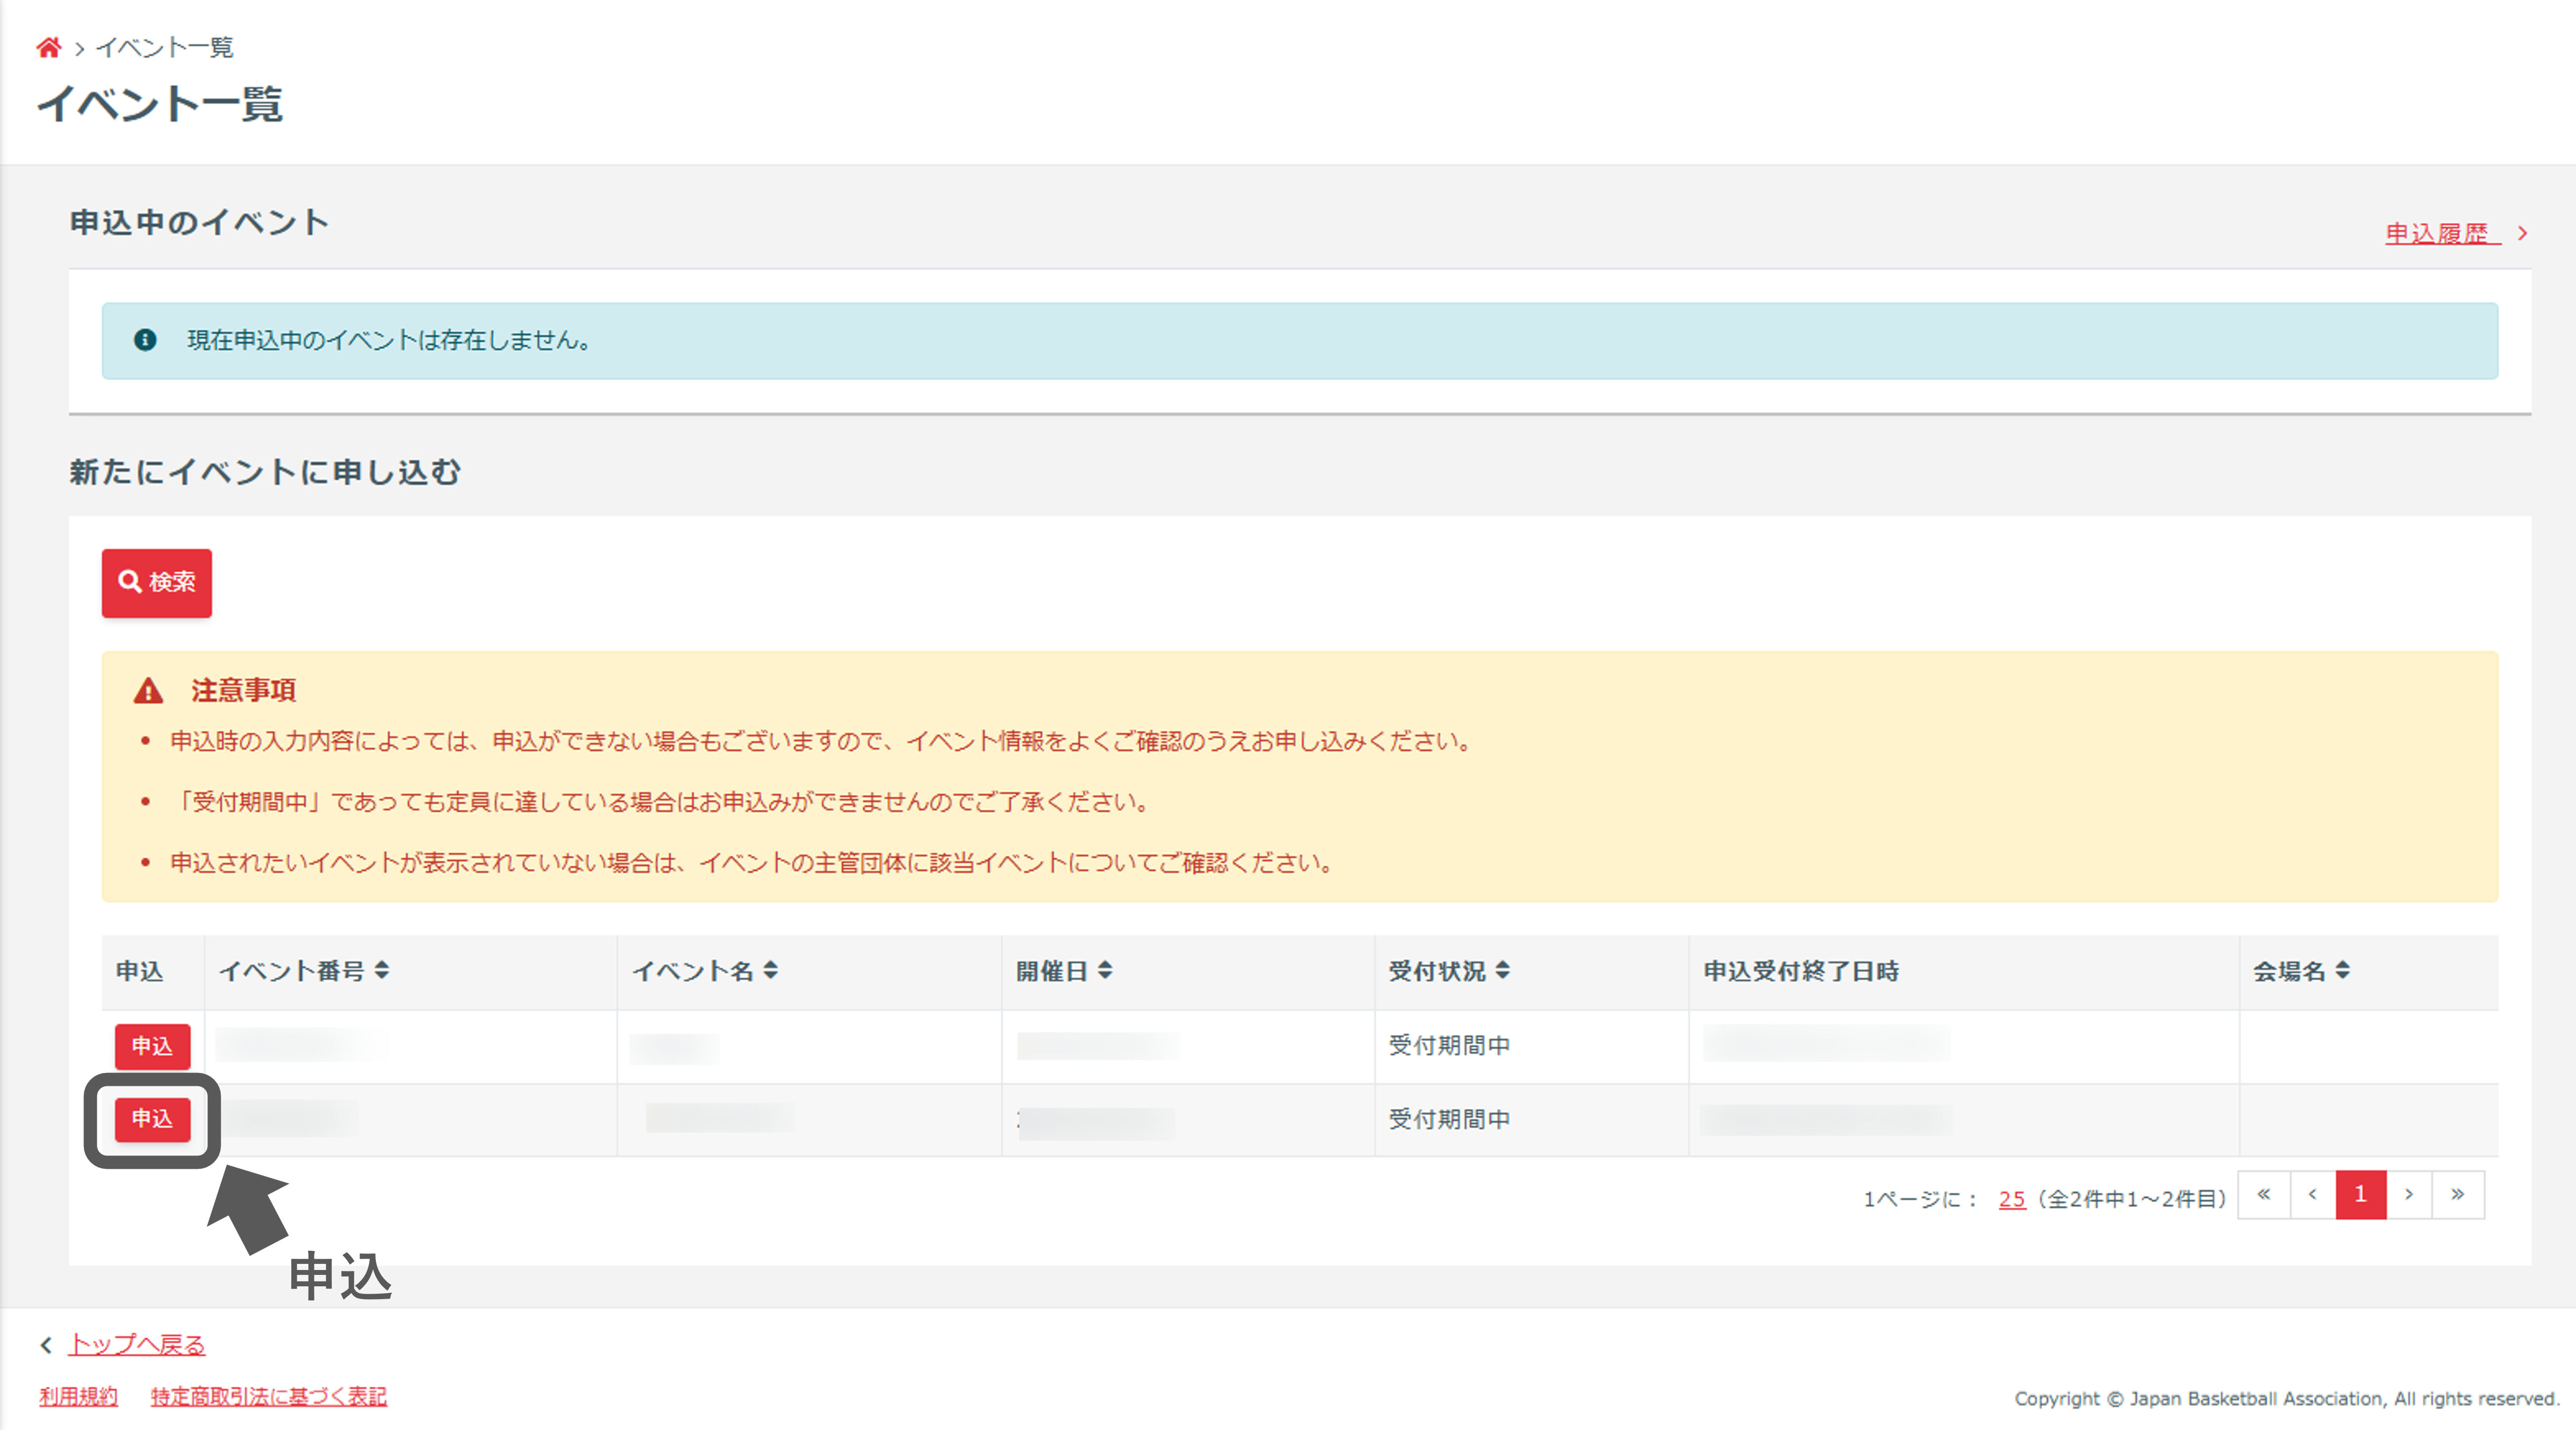2576x1430 pixels.
Task: Open 利用規約 footer link
Action: click(x=78, y=1397)
